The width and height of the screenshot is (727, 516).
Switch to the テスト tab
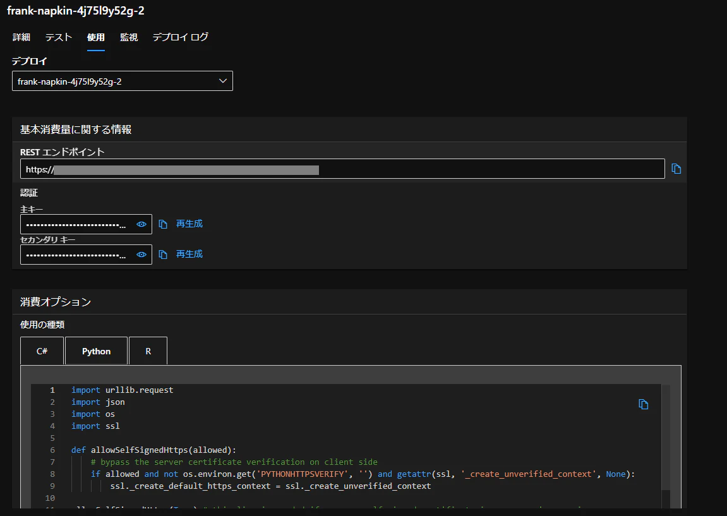pyautogui.click(x=59, y=37)
